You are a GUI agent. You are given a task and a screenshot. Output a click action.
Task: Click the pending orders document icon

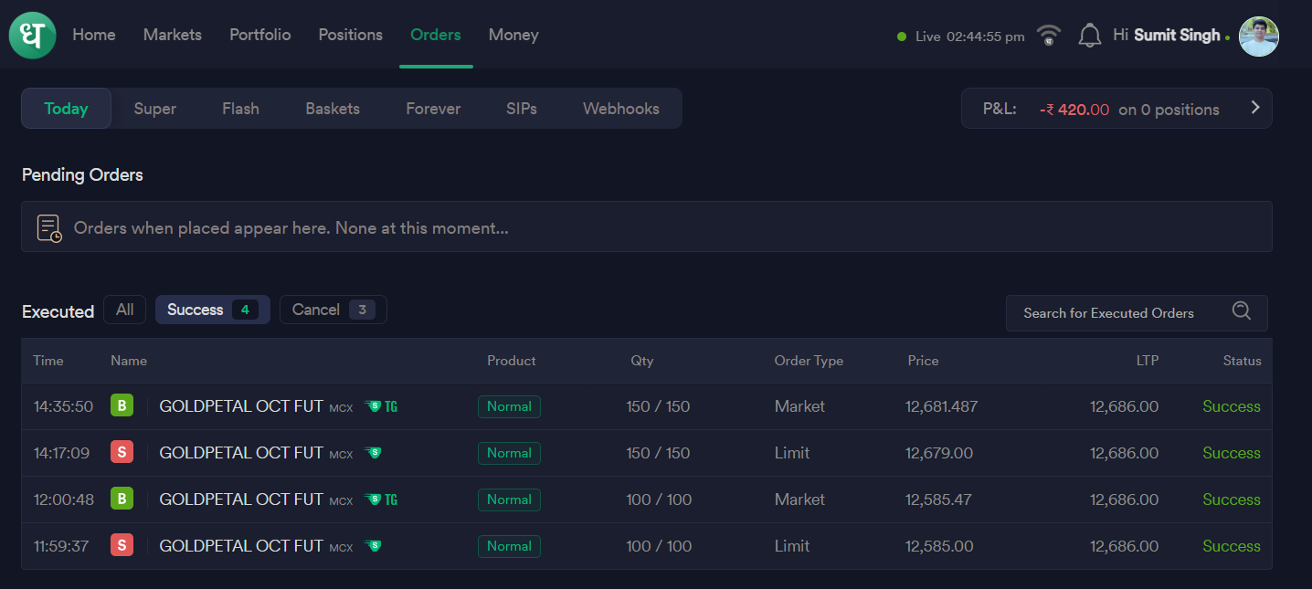click(x=49, y=227)
